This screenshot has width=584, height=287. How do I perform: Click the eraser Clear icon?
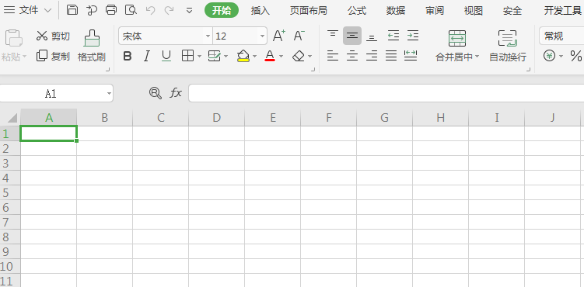(299, 56)
